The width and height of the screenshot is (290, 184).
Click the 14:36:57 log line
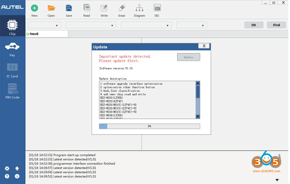coord(63,168)
